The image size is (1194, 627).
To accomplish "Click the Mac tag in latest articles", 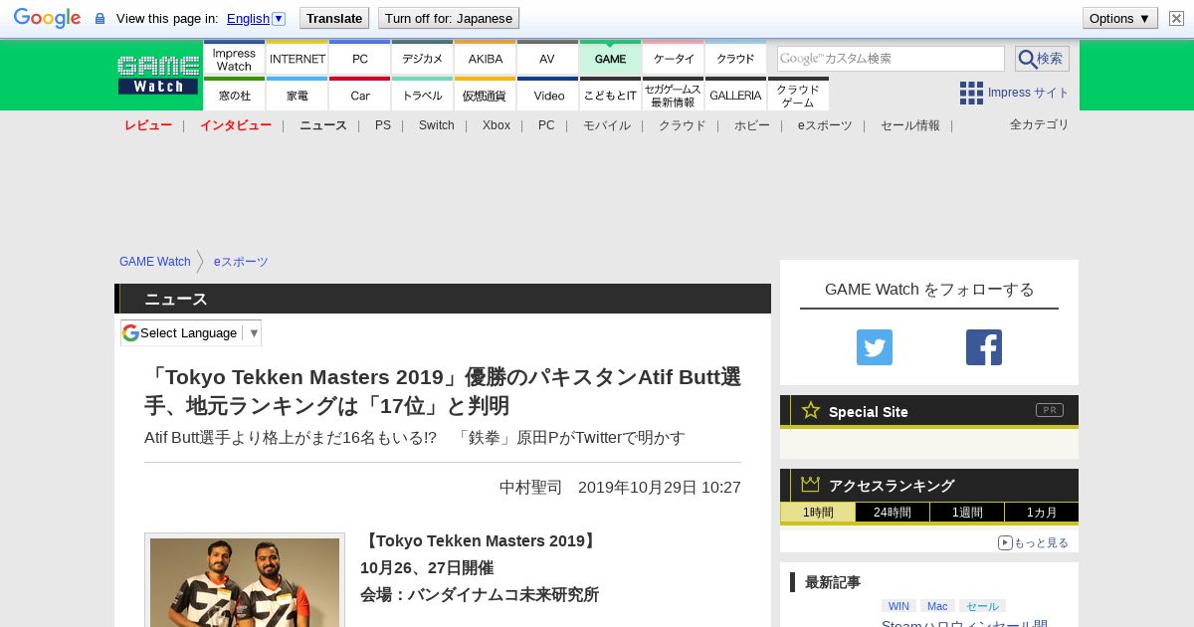I will [x=937, y=606].
